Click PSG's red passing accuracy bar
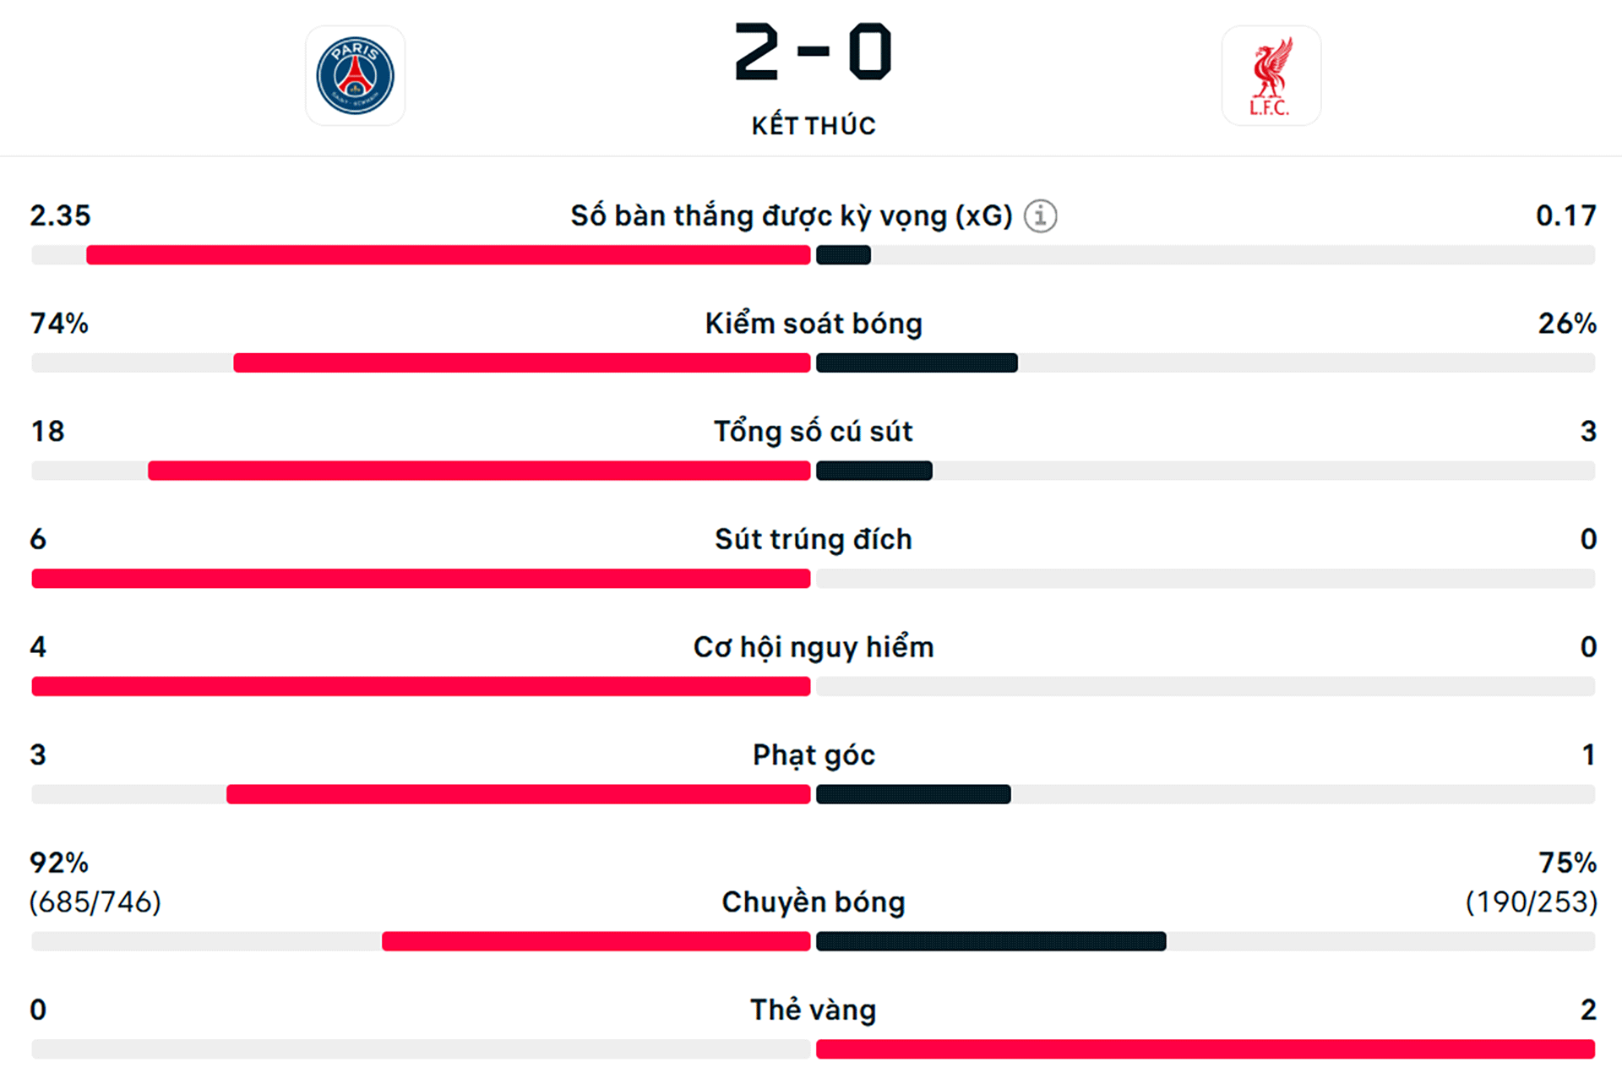 (x=596, y=941)
